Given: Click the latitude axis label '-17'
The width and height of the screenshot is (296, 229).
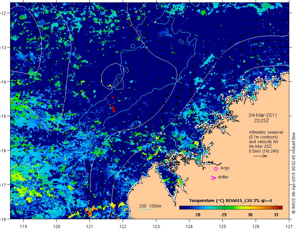Looking at the screenshot, I should point(4,185).
